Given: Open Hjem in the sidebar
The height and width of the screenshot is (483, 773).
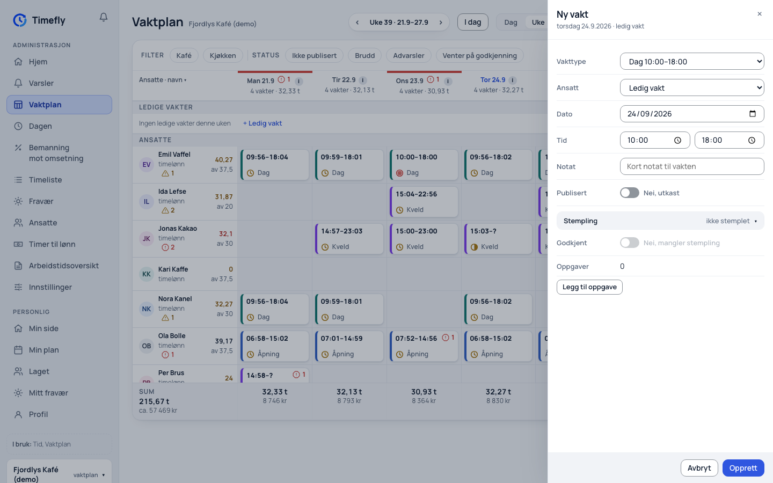Looking at the screenshot, I should pyautogui.click(x=59, y=62).
